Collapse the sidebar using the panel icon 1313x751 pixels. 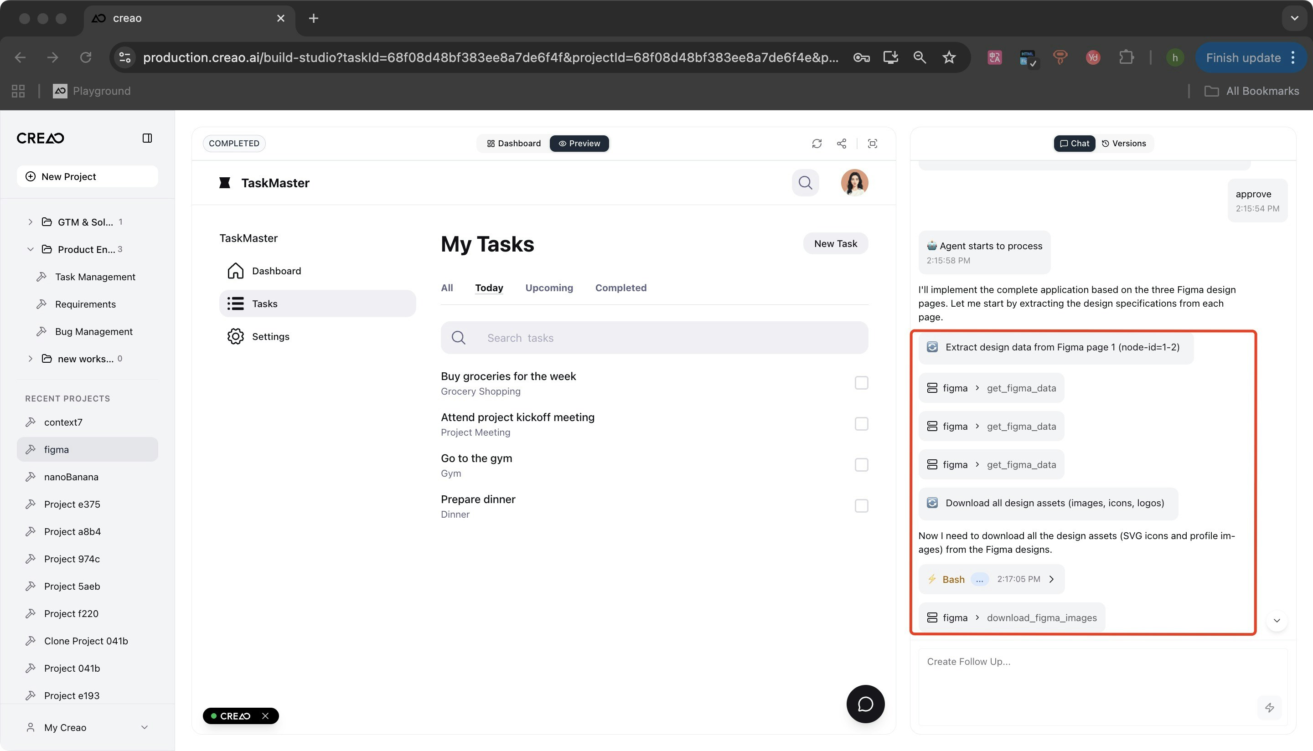click(x=148, y=138)
